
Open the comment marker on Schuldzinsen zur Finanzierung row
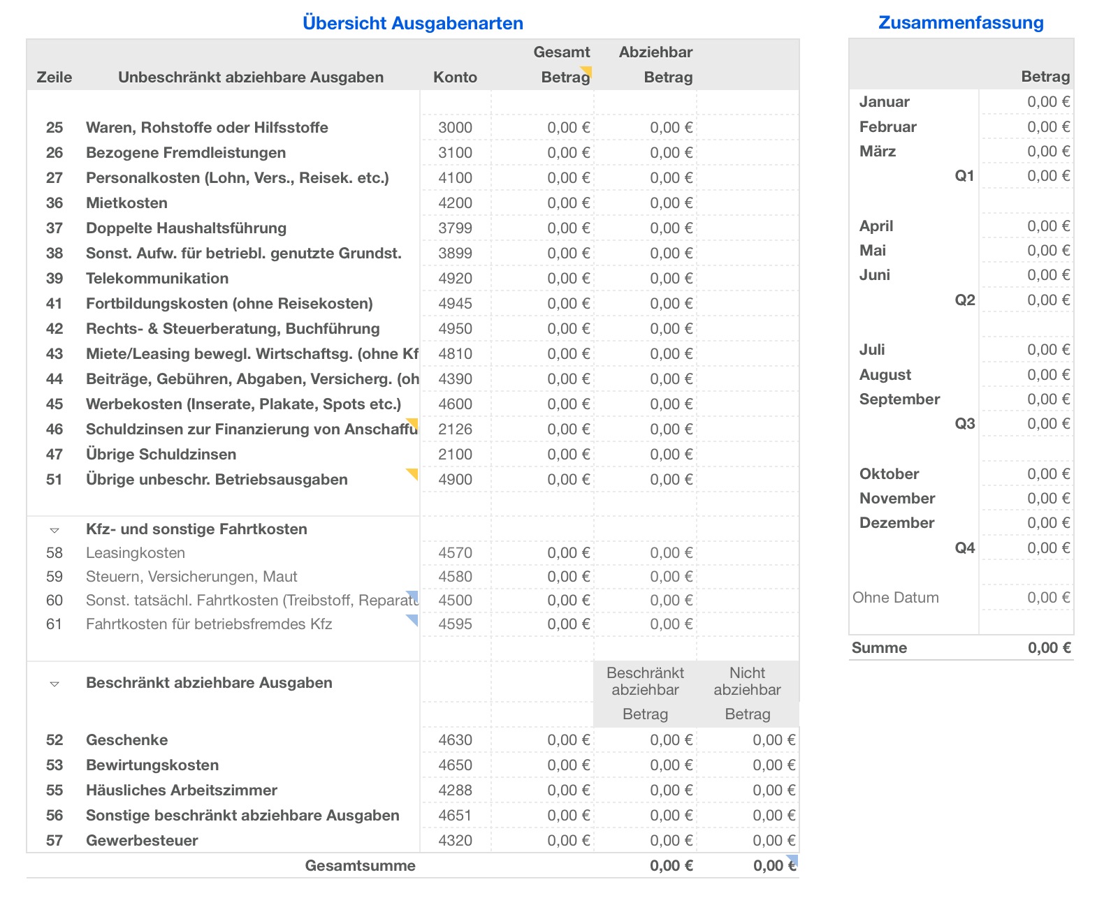(414, 422)
